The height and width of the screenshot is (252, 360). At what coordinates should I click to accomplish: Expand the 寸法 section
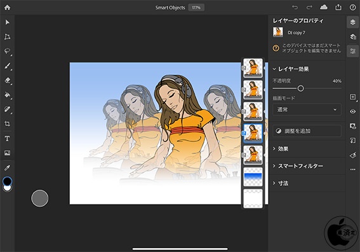[281, 183]
